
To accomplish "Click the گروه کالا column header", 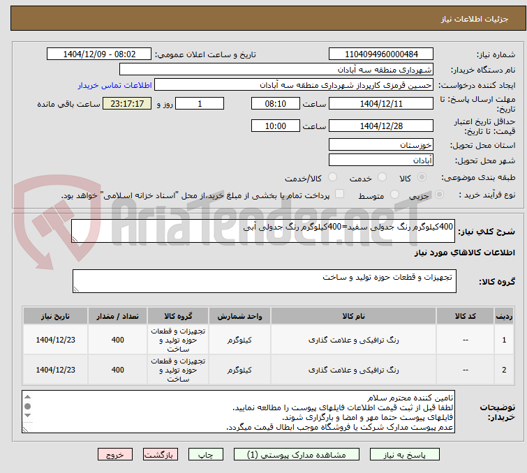I will 178,316.
